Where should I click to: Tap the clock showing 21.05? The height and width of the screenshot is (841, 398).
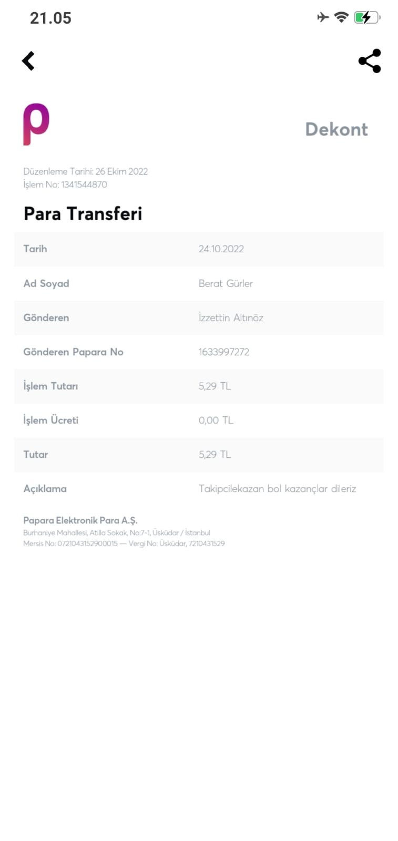(x=50, y=18)
